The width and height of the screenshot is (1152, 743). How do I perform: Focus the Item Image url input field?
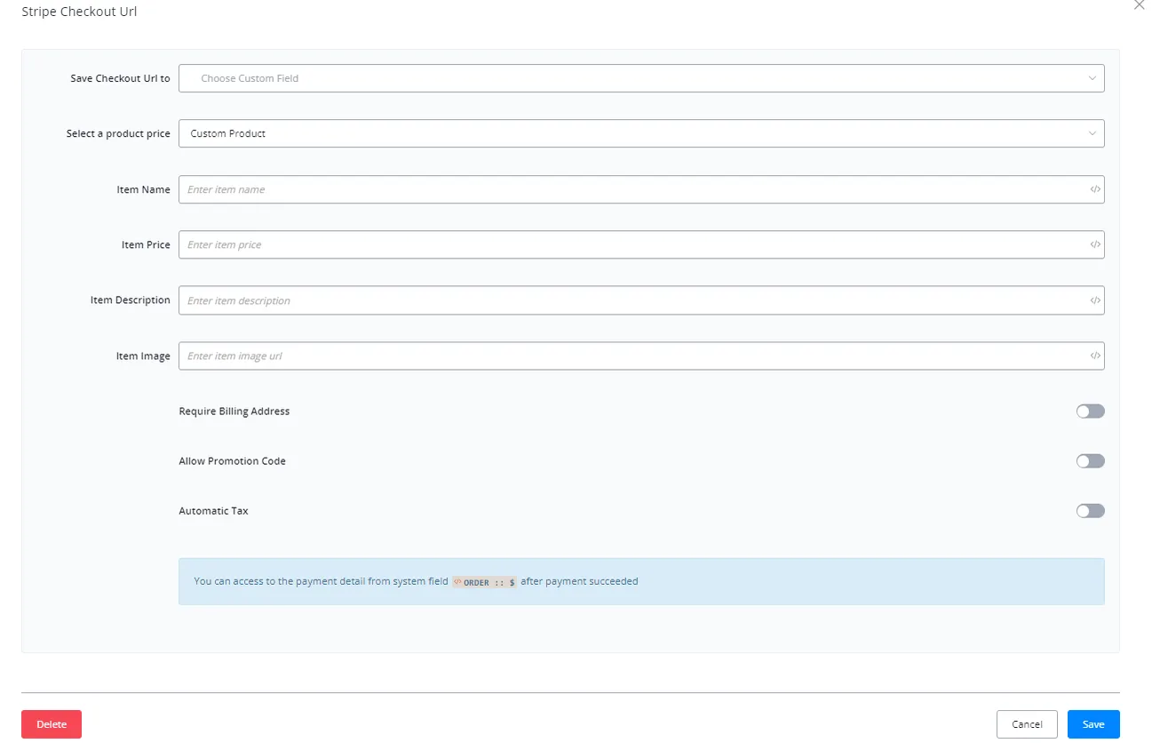point(641,356)
